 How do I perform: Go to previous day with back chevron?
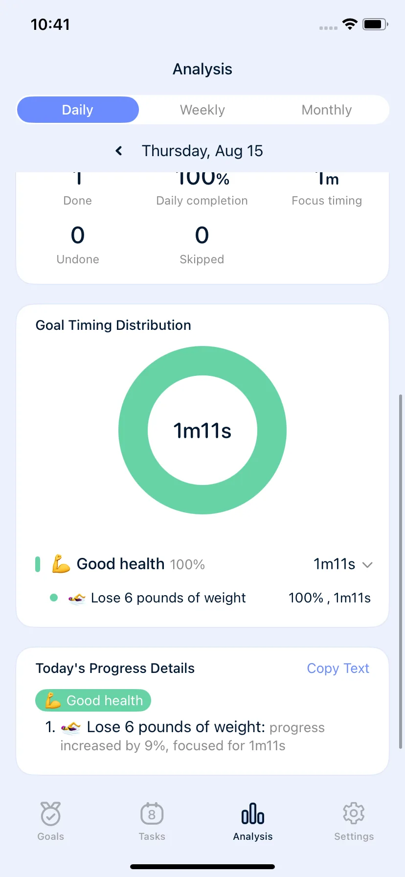point(119,151)
